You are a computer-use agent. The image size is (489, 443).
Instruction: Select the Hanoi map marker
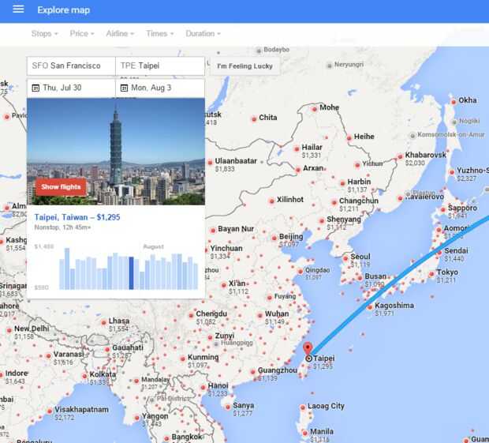203,388
